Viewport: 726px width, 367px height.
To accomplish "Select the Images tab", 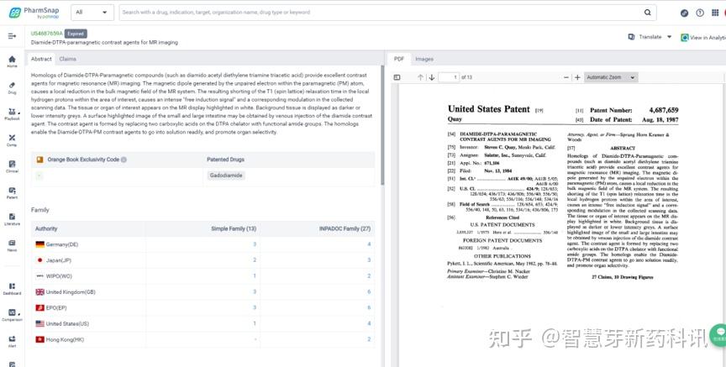I will click(424, 59).
